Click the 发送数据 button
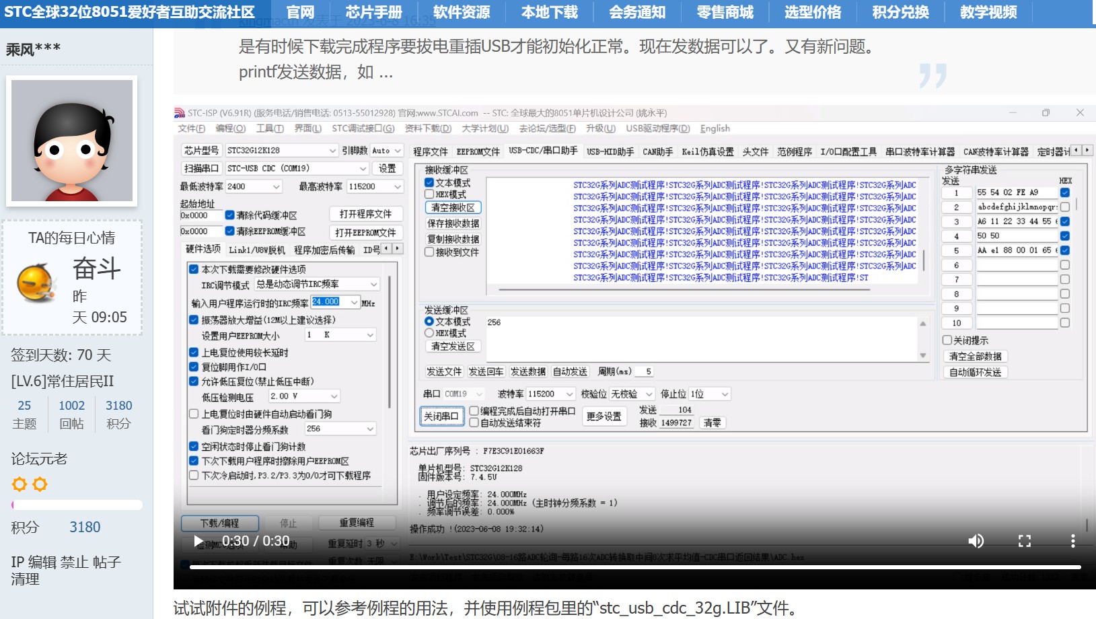This screenshot has height=619, width=1096. pyautogui.click(x=528, y=371)
